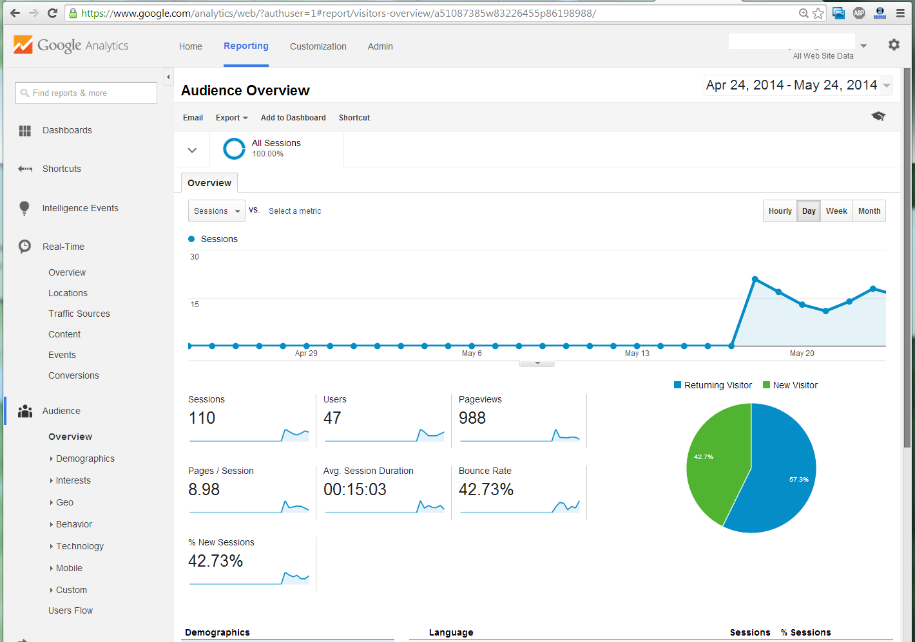
Task: Click the Google Analytics logo icon
Action: [23, 44]
